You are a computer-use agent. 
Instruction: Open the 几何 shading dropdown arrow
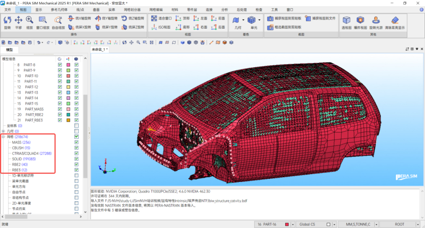click(x=244, y=20)
